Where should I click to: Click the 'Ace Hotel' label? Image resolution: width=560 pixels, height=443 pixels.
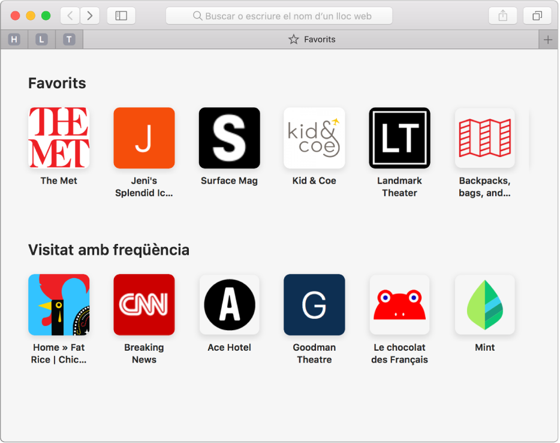click(229, 347)
